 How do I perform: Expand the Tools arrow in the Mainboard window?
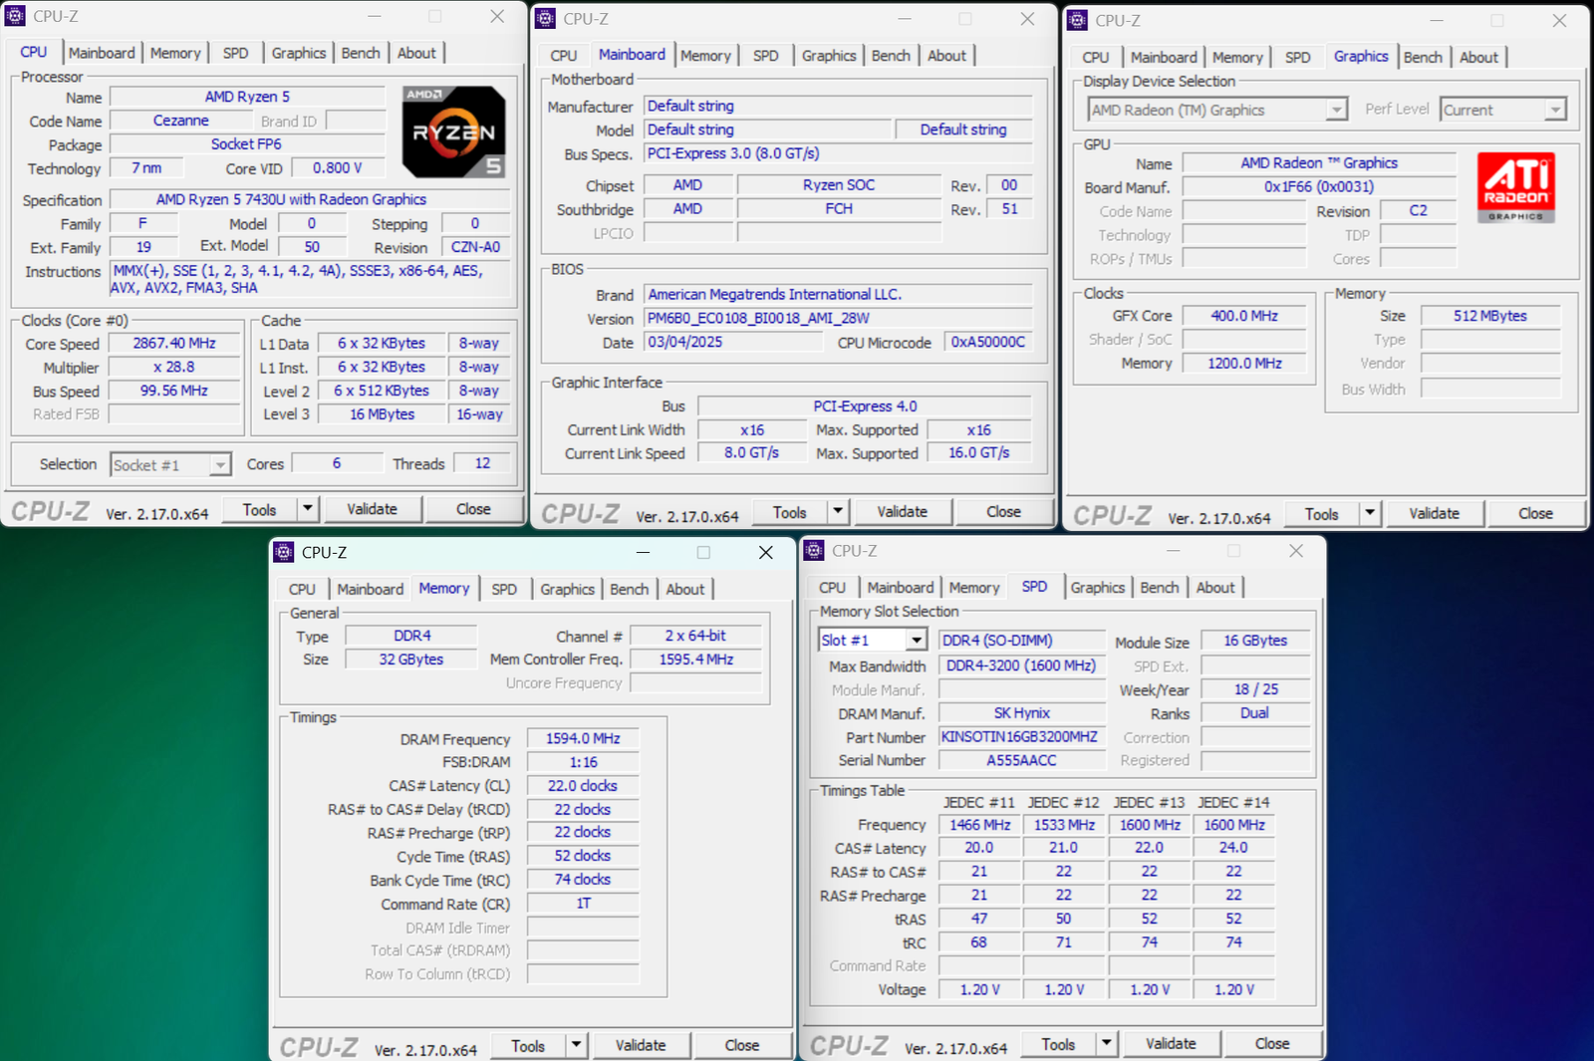click(838, 512)
